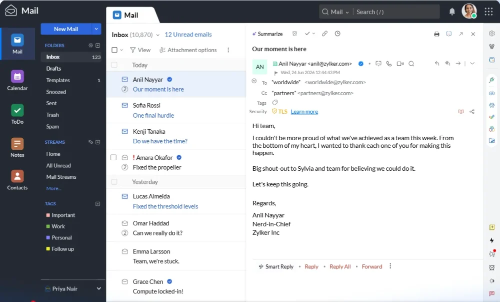Screen dimensions: 500x302
Task: Open the Contacts app in sidebar
Action: click(x=17, y=180)
